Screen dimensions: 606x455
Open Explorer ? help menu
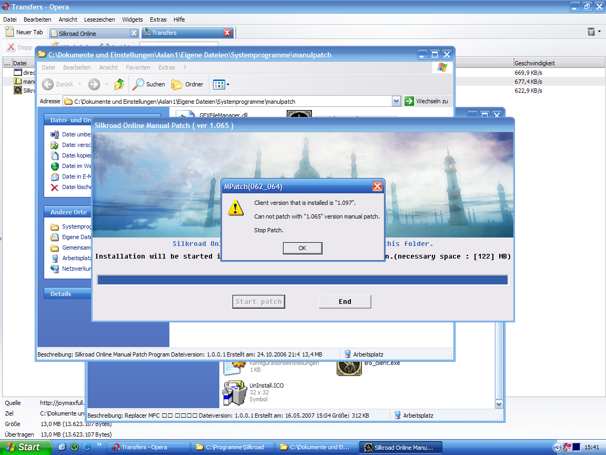pyautogui.click(x=185, y=67)
